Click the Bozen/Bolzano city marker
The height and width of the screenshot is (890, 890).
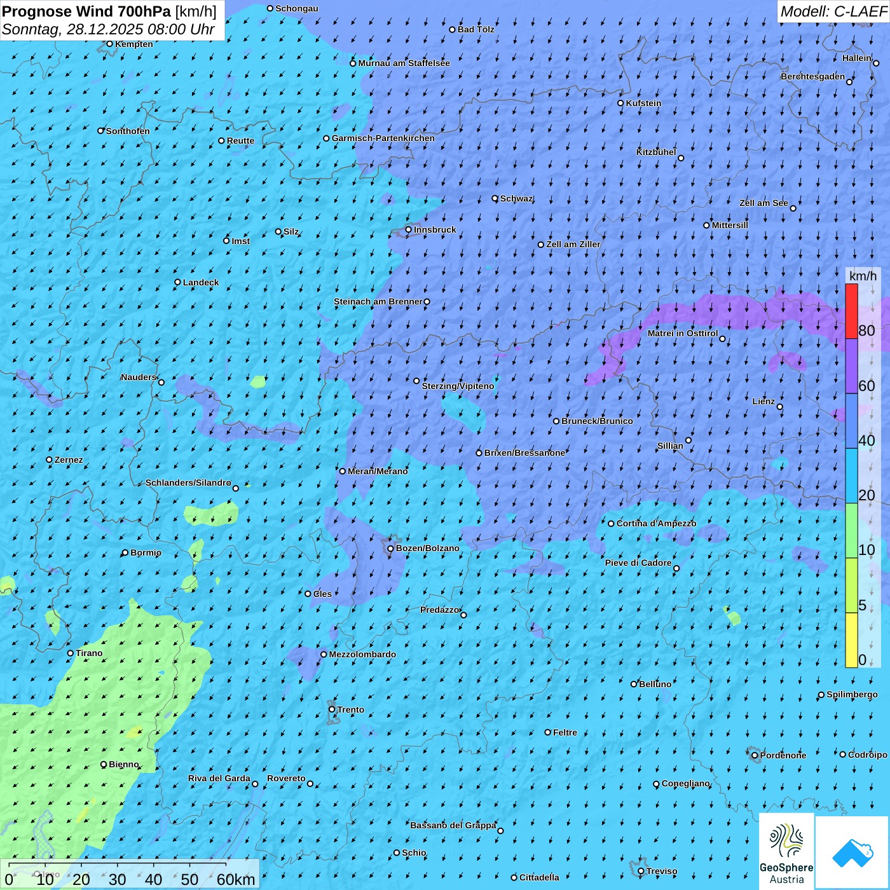391,549
